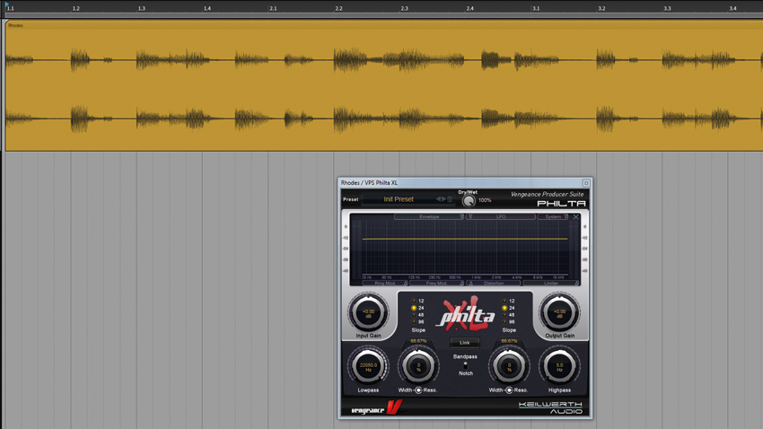Screen dimensions: 763x429
Task: Jump to ruler position 2.2
Action: (338, 8)
